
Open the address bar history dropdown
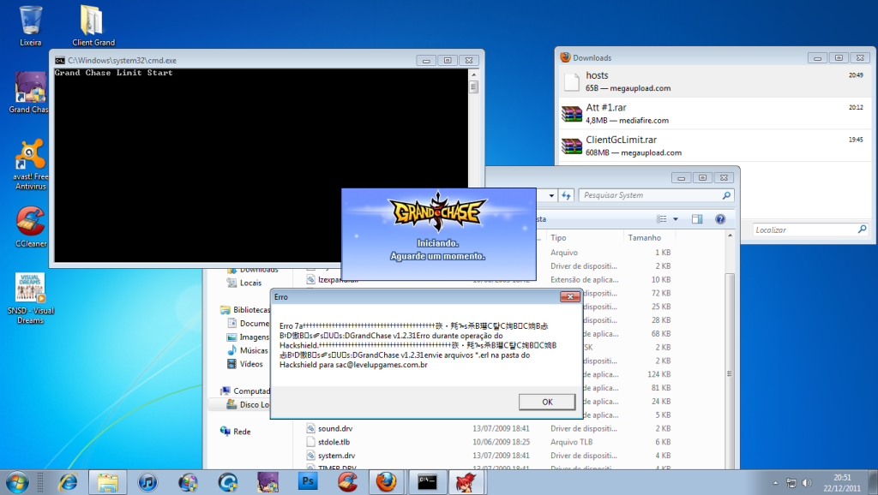(x=550, y=195)
